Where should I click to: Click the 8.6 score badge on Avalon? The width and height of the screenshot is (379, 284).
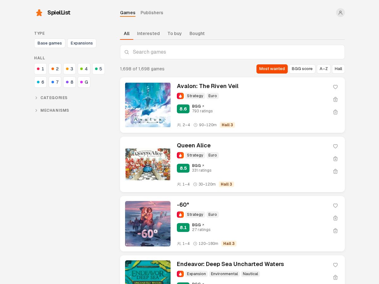183,109
